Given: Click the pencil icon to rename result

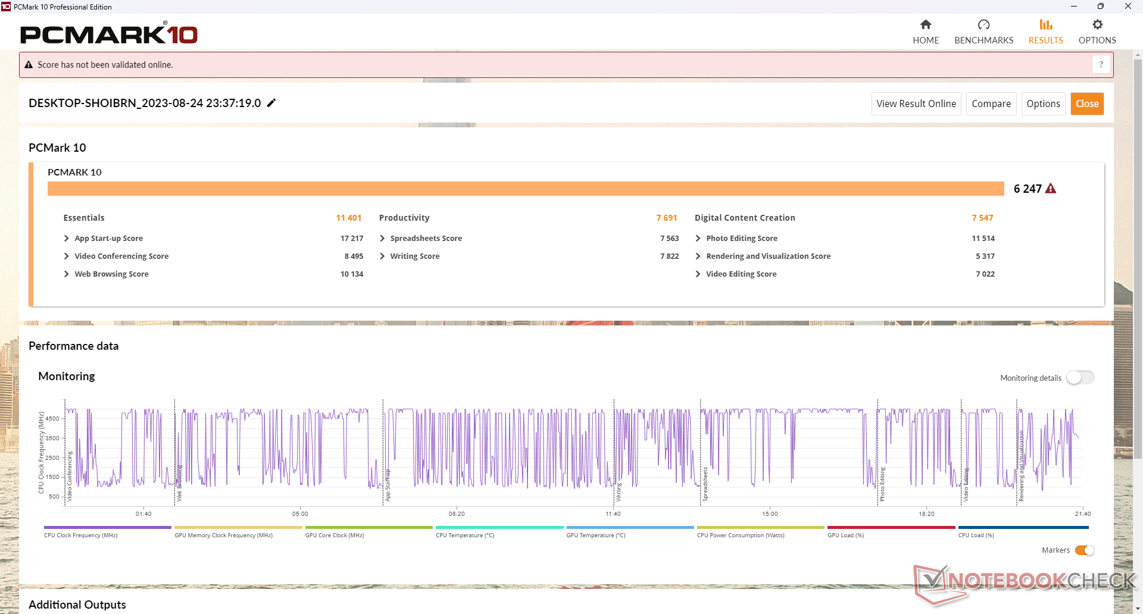Looking at the screenshot, I should point(271,103).
